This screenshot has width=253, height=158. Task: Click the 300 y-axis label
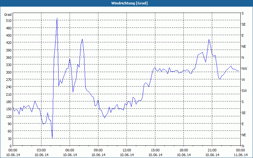9,72
